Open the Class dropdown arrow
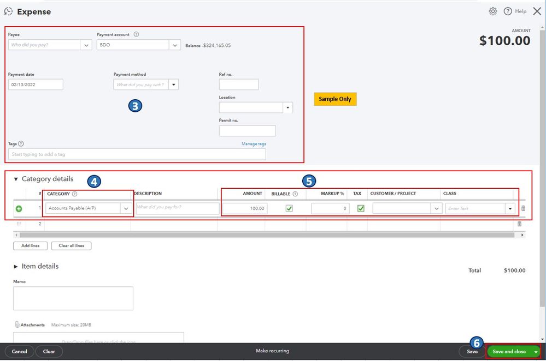Screen dimensions: 546x361 tap(510, 208)
